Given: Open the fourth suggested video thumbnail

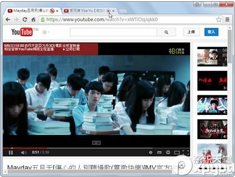Looking at the screenshot, I should pos(212,129).
